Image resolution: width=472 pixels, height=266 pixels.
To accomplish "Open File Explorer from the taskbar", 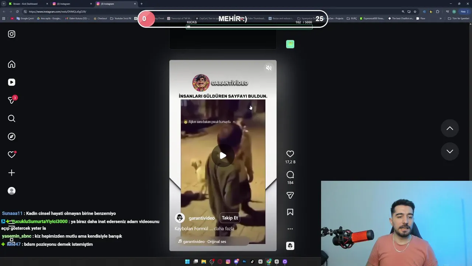I will point(204,262).
